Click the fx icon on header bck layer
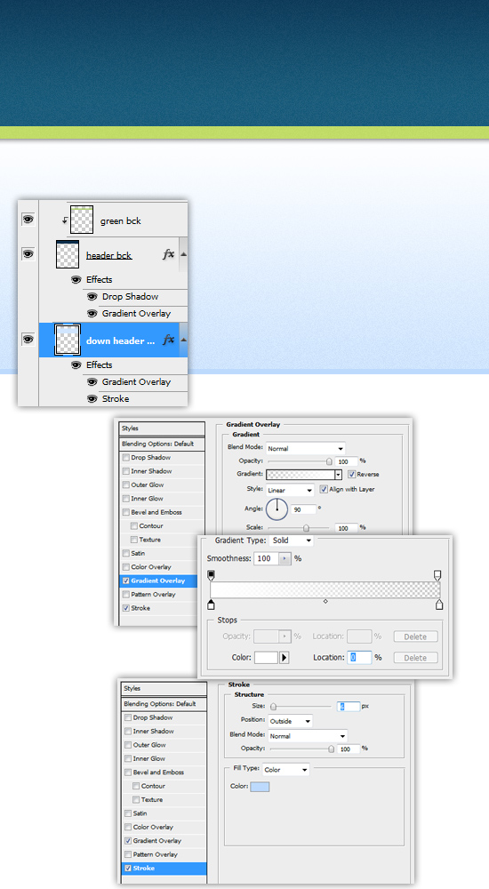 tap(169, 254)
